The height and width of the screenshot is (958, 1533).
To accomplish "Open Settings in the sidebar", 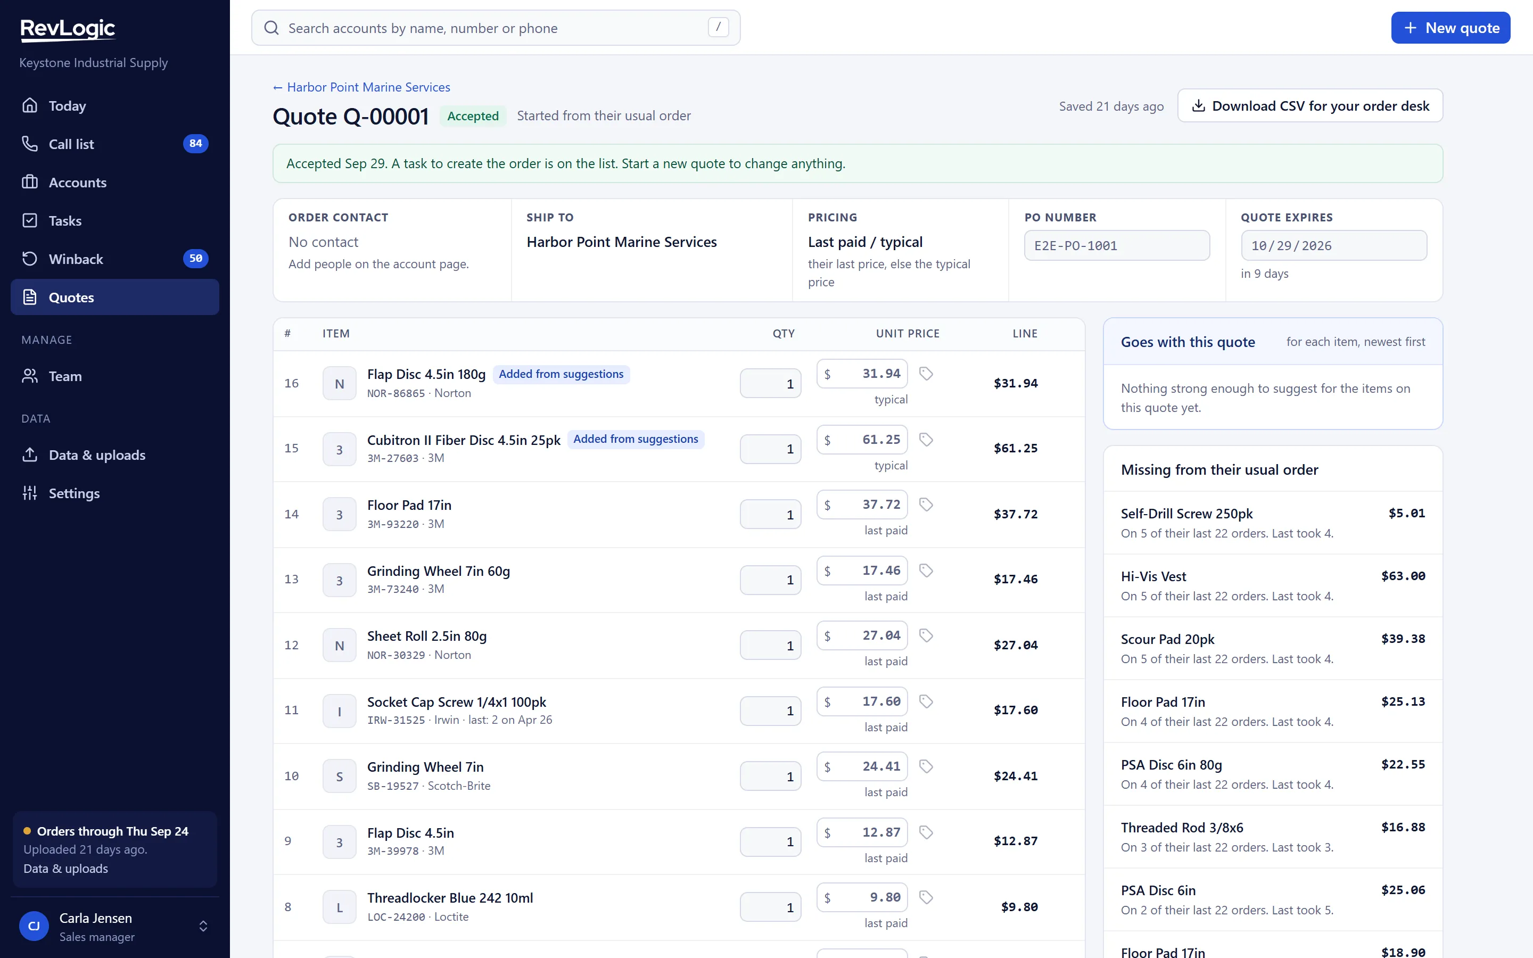I will coord(114,493).
